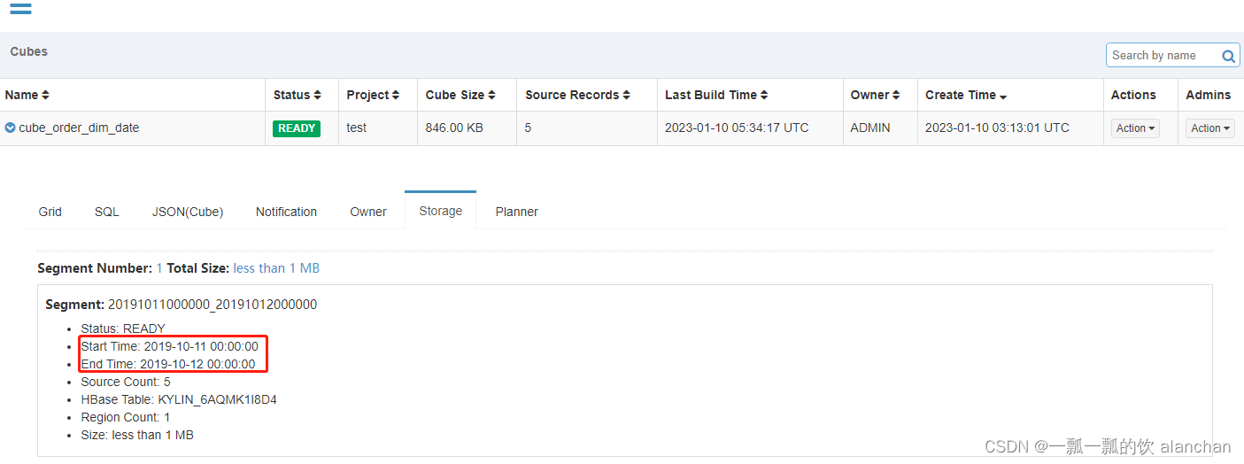Viewport: 1244px width, 464px height.
Task: Click the Cubes section heading
Action: point(29,51)
